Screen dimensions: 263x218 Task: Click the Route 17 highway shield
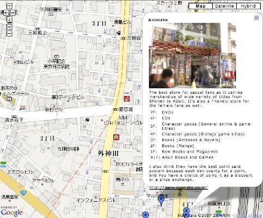tap(23, 193)
